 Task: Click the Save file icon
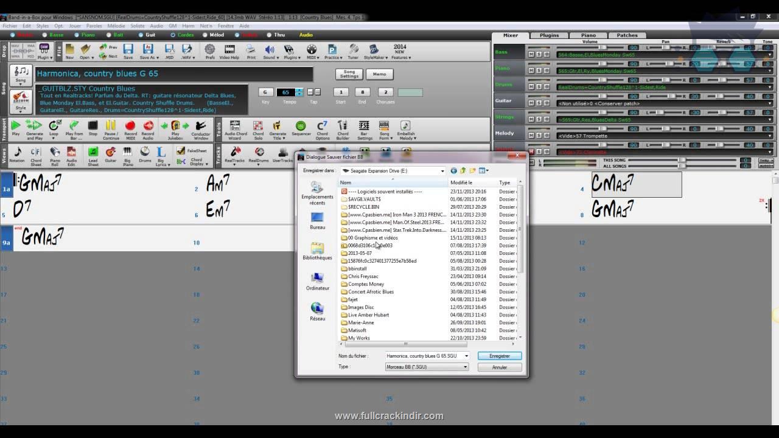click(128, 51)
